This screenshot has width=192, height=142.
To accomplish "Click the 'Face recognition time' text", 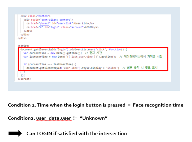I will [x=158, y=105].
